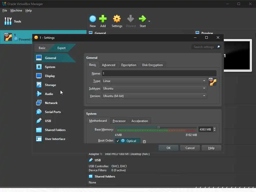Click the Add machine green plus icon

tap(103, 21)
